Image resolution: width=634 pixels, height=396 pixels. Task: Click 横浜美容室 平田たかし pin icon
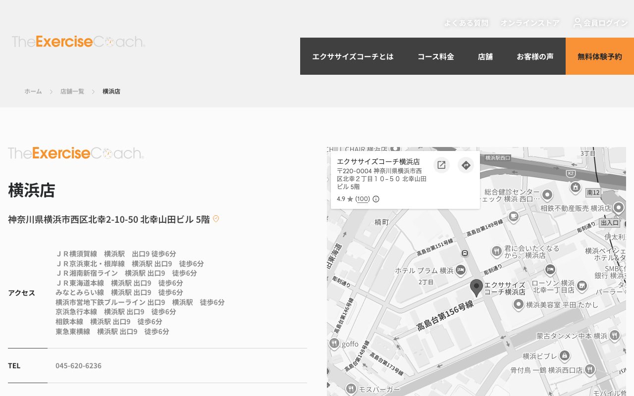point(519,304)
